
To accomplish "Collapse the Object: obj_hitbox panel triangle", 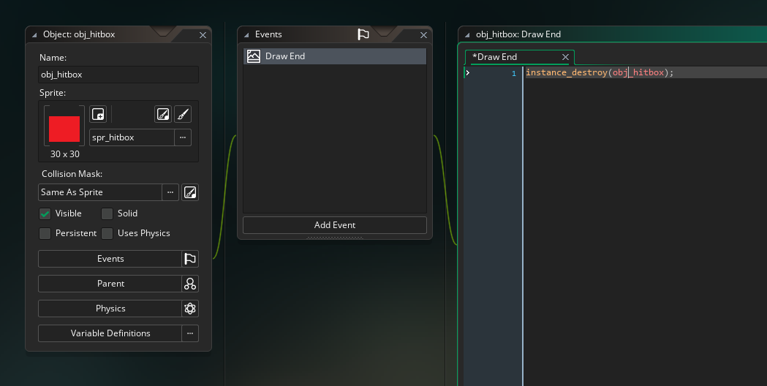I will tap(34, 35).
